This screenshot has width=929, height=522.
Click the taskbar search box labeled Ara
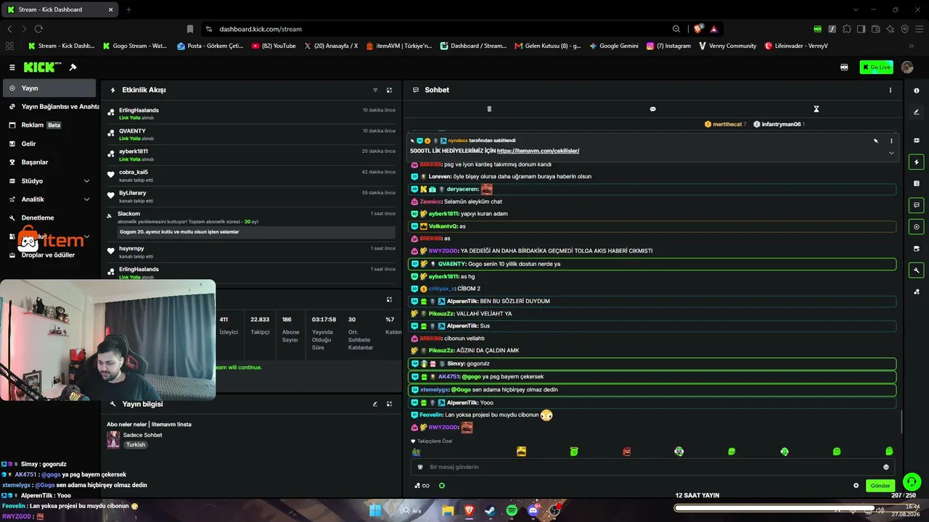click(x=414, y=510)
